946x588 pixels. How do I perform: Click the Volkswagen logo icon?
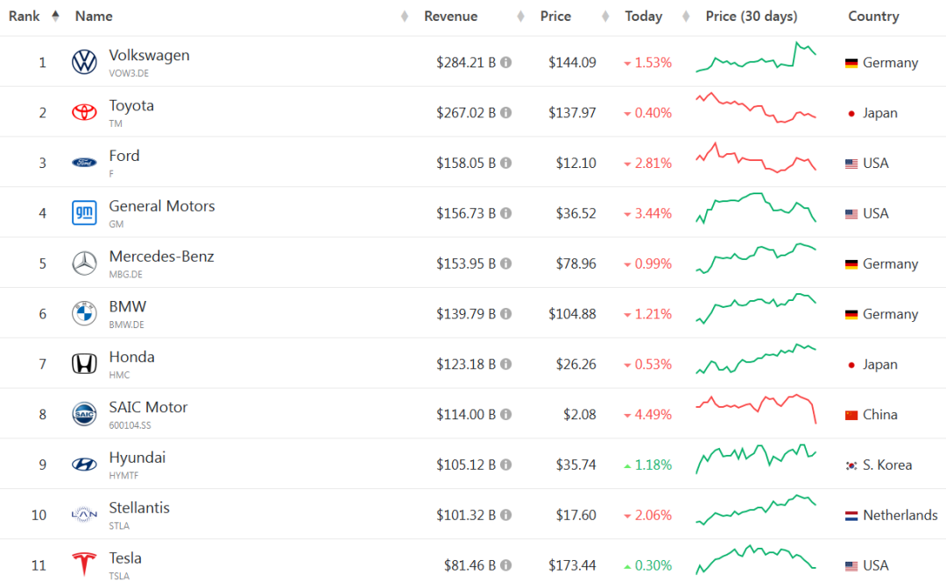84,62
